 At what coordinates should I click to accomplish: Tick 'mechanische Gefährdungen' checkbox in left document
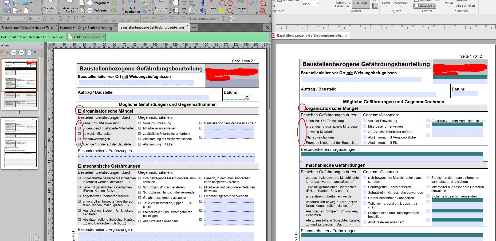pyautogui.click(x=80, y=166)
